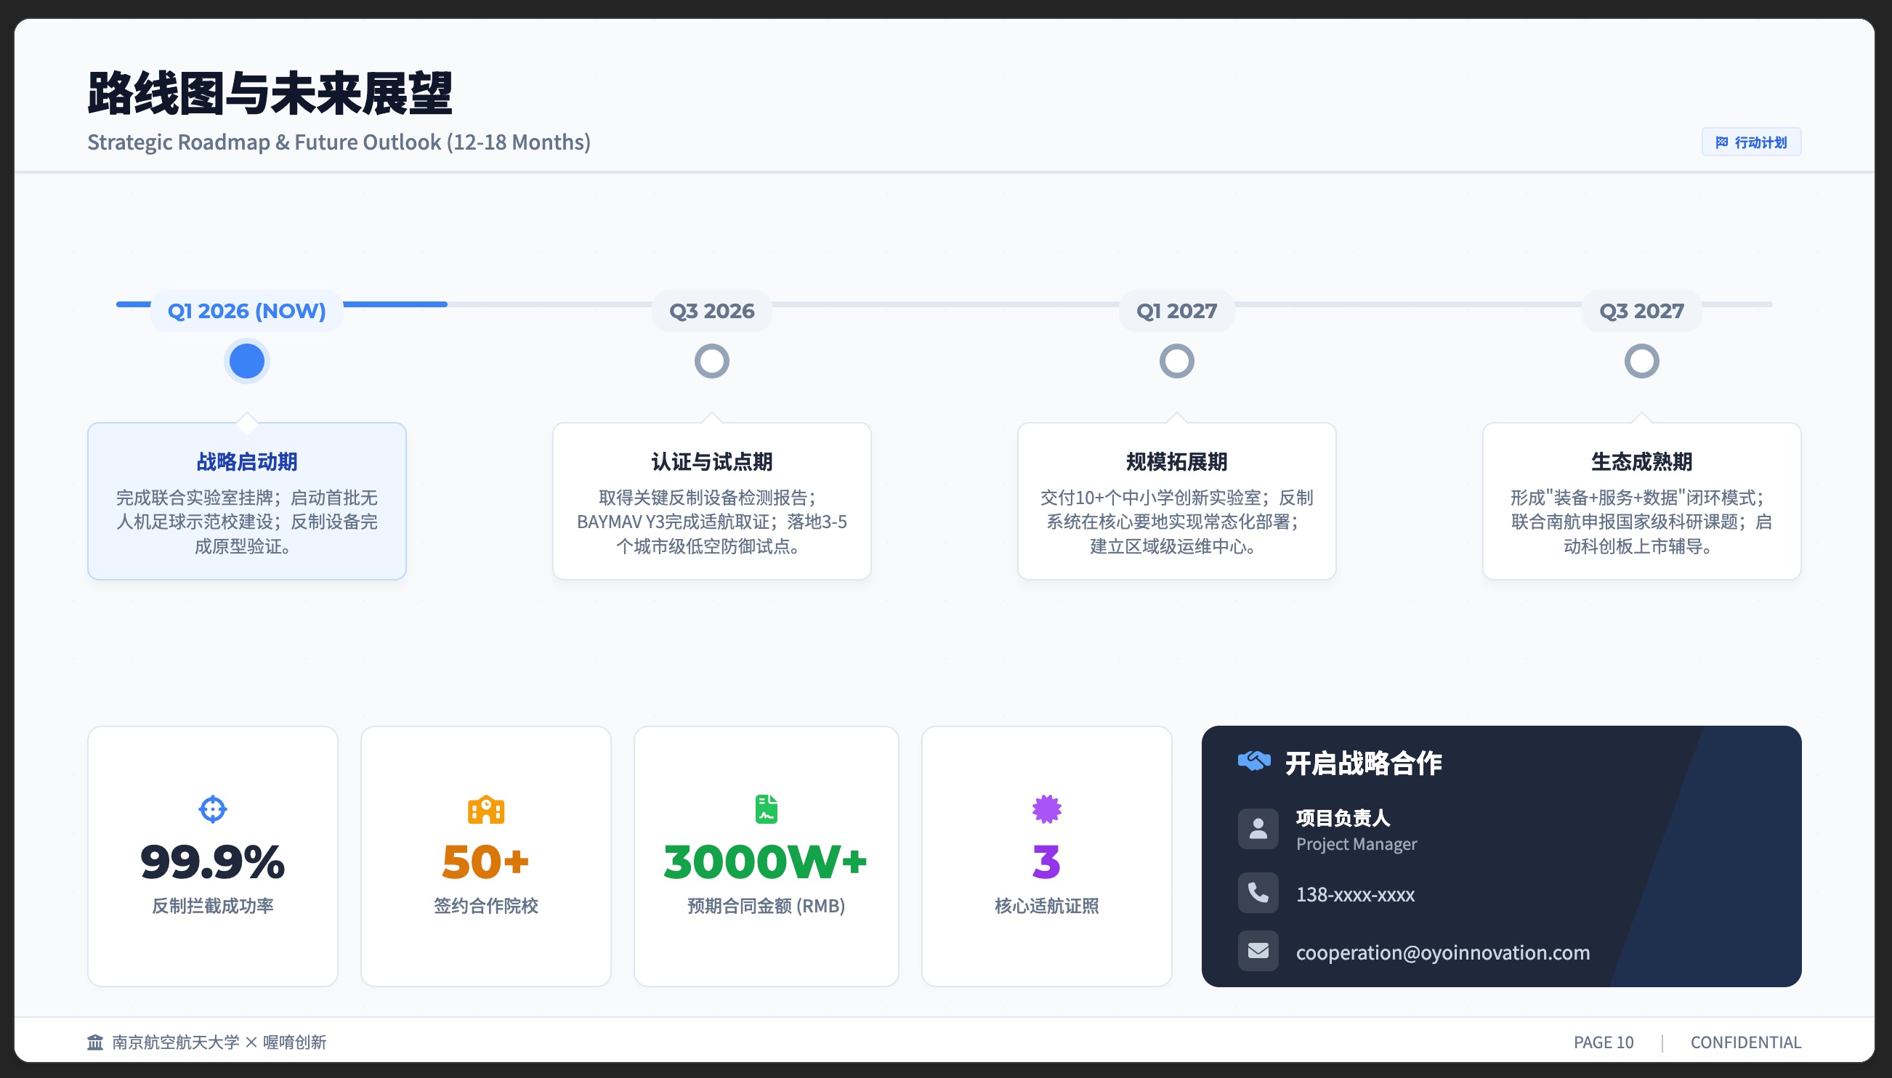Click the 预期合同金额 (RMB) label

pyautogui.click(x=766, y=906)
